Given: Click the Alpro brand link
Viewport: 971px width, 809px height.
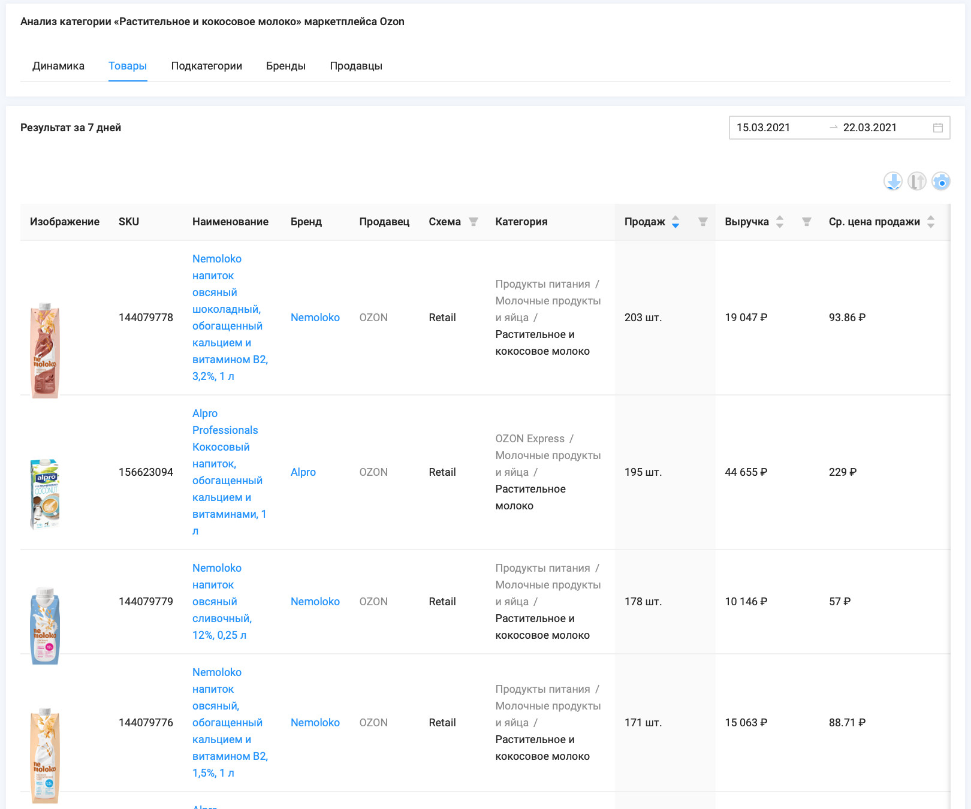Looking at the screenshot, I should point(303,472).
